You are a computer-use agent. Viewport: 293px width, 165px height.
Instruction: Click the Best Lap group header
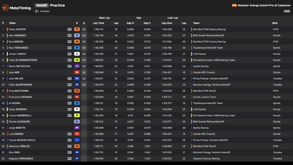[104, 18]
